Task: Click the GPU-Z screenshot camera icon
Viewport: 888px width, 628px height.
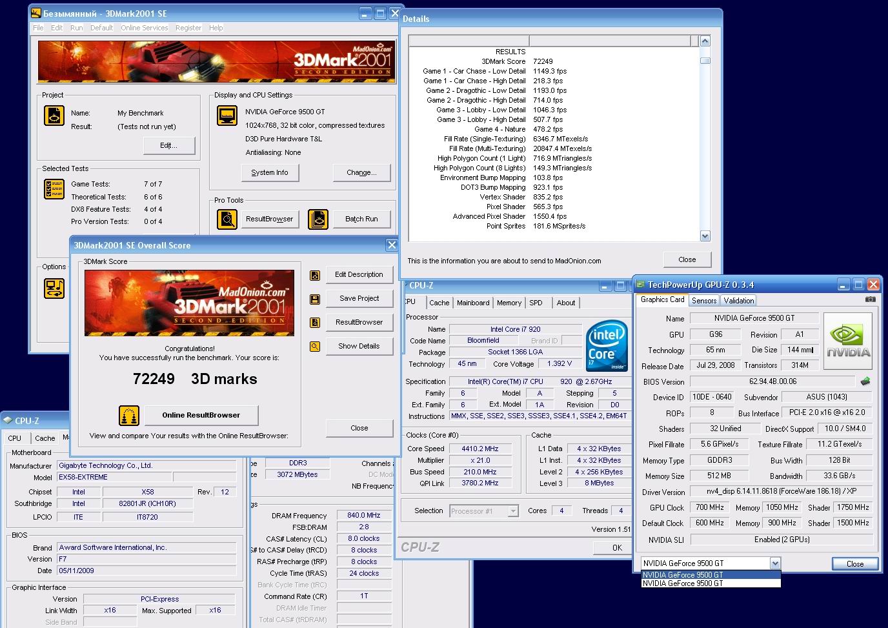Action: click(x=871, y=299)
